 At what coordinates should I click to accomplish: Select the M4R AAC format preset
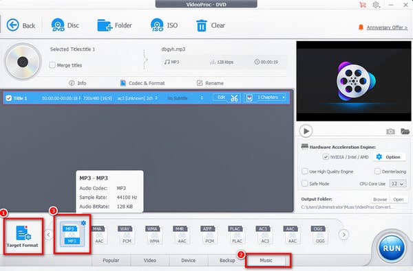(182, 235)
